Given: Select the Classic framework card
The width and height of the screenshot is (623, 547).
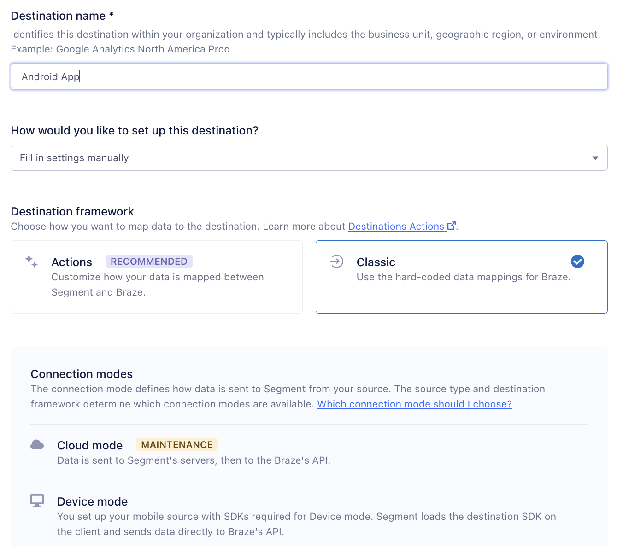Looking at the screenshot, I should point(461,277).
